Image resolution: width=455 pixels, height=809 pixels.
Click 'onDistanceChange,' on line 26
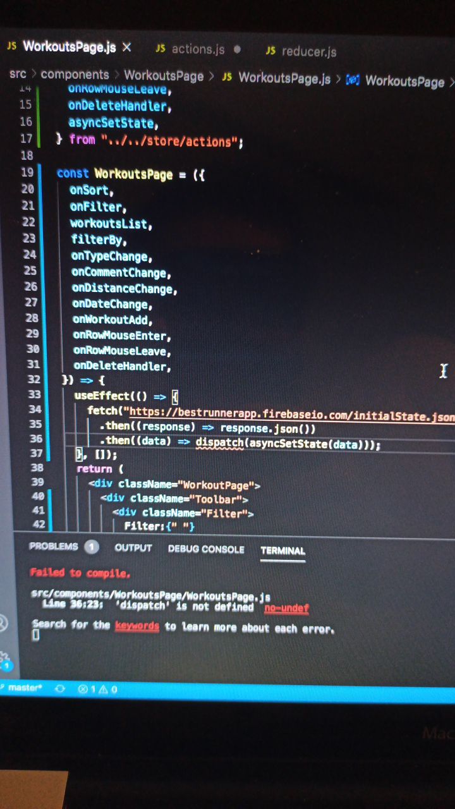pyautogui.click(x=125, y=288)
